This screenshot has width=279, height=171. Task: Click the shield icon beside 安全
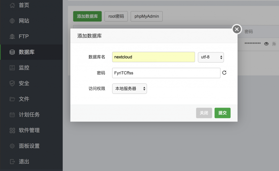point(12,83)
